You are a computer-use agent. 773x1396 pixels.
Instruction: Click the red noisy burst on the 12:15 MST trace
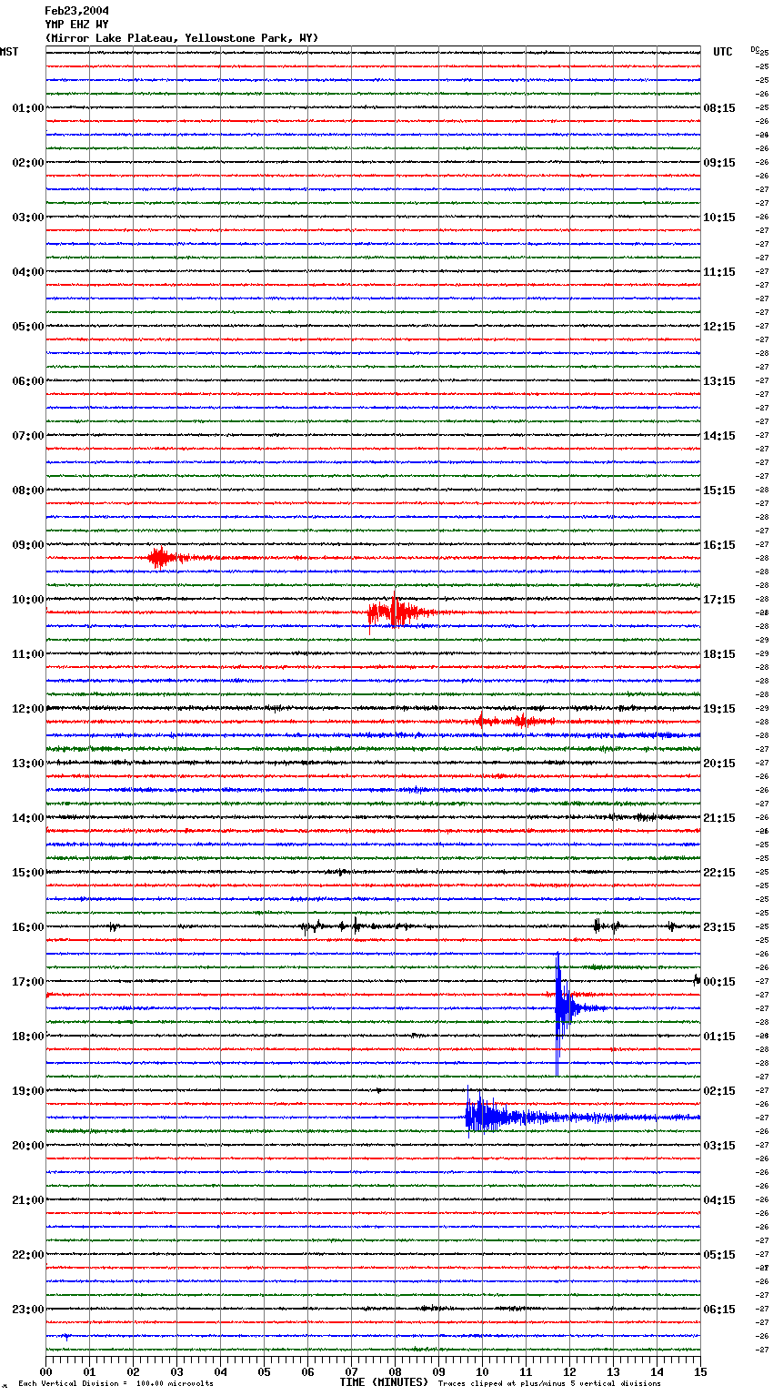[x=517, y=722]
